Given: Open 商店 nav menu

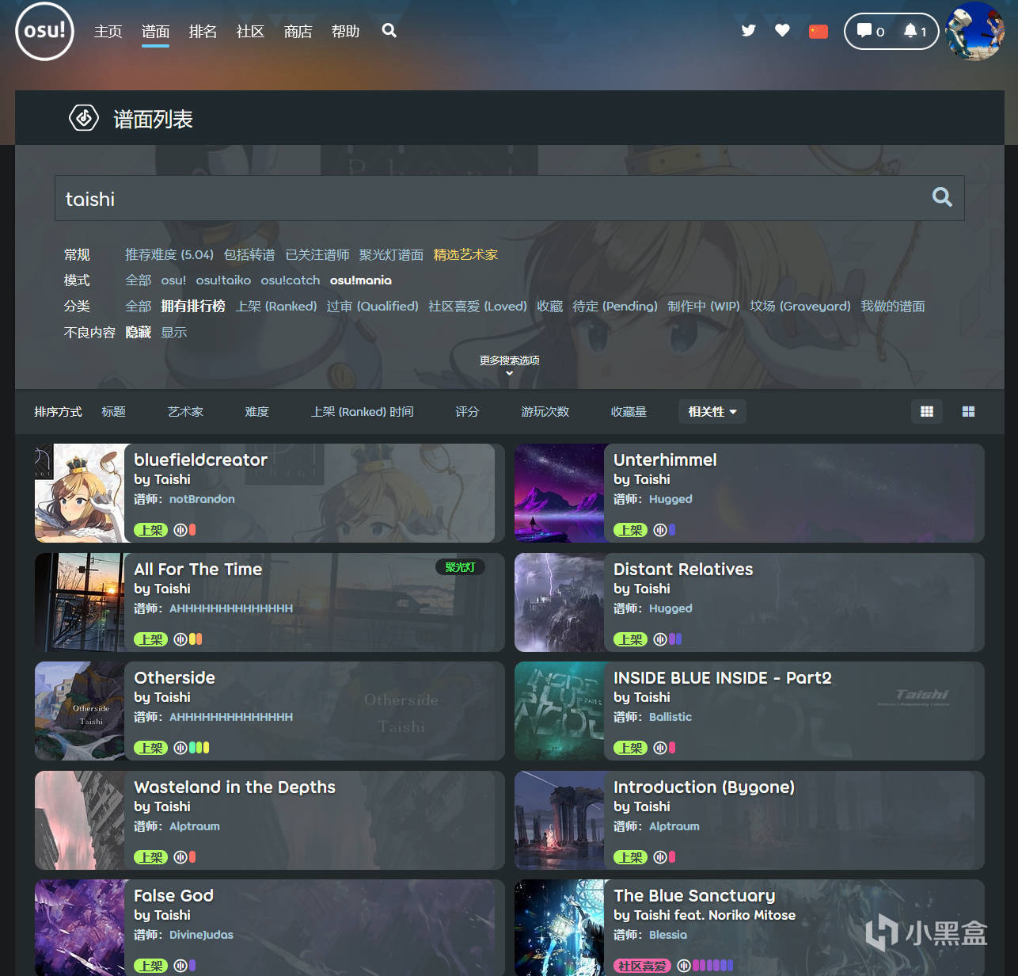Looking at the screenshot, I should click(x=298, y=31).
